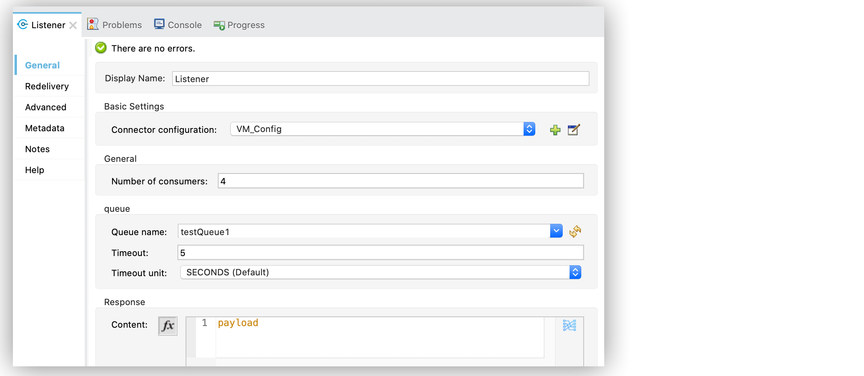This screenshot has width=864, height=376.
Task: Open the Problems view icon
Action: (93, 24)
